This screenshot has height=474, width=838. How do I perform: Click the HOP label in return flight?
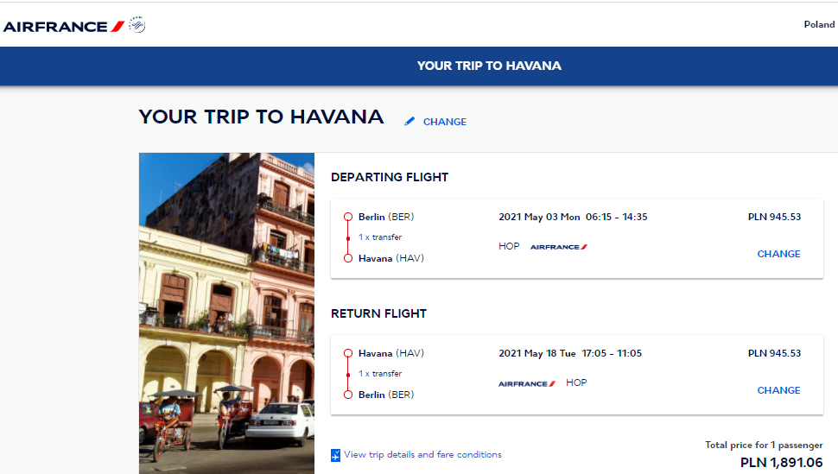(576, 382)
